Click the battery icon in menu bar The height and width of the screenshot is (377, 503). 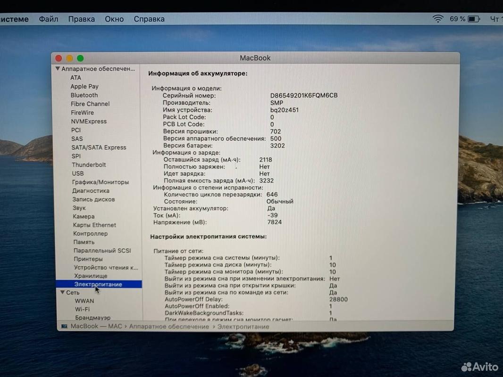474,19
